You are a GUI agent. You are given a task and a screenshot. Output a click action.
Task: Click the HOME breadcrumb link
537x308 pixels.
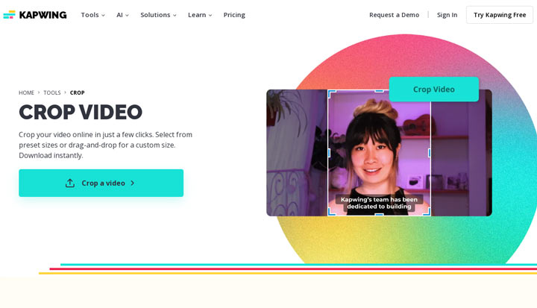[26, 92]
